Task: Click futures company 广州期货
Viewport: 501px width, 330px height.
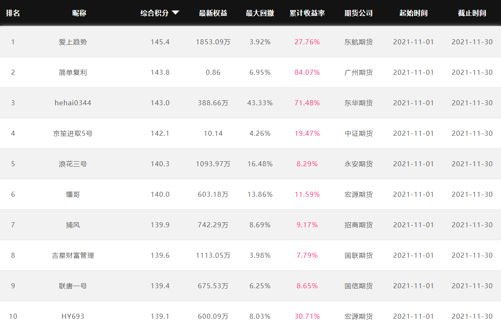Action: click(x=358, y=72)
